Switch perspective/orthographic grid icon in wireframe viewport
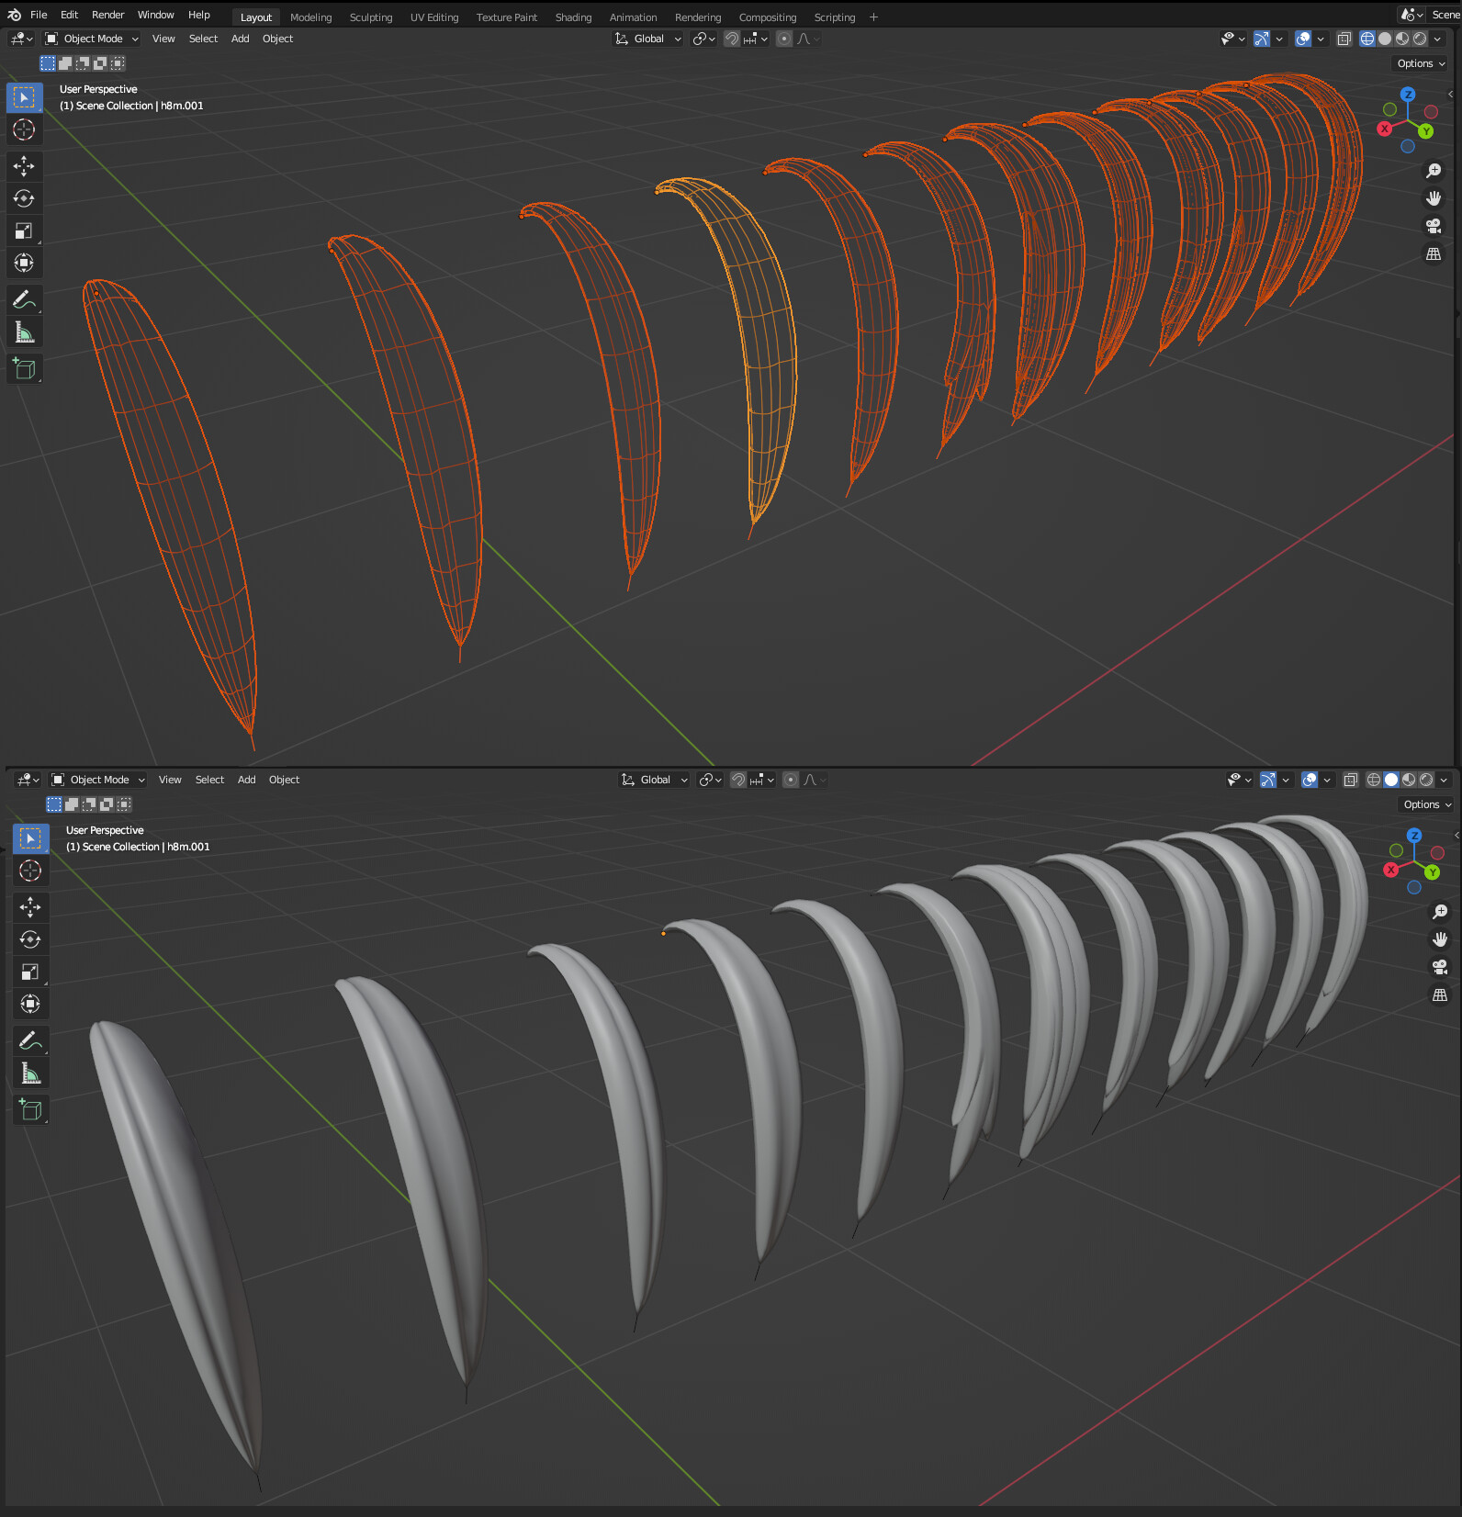This screenshot has width=1462, height=1517. 1434,254
